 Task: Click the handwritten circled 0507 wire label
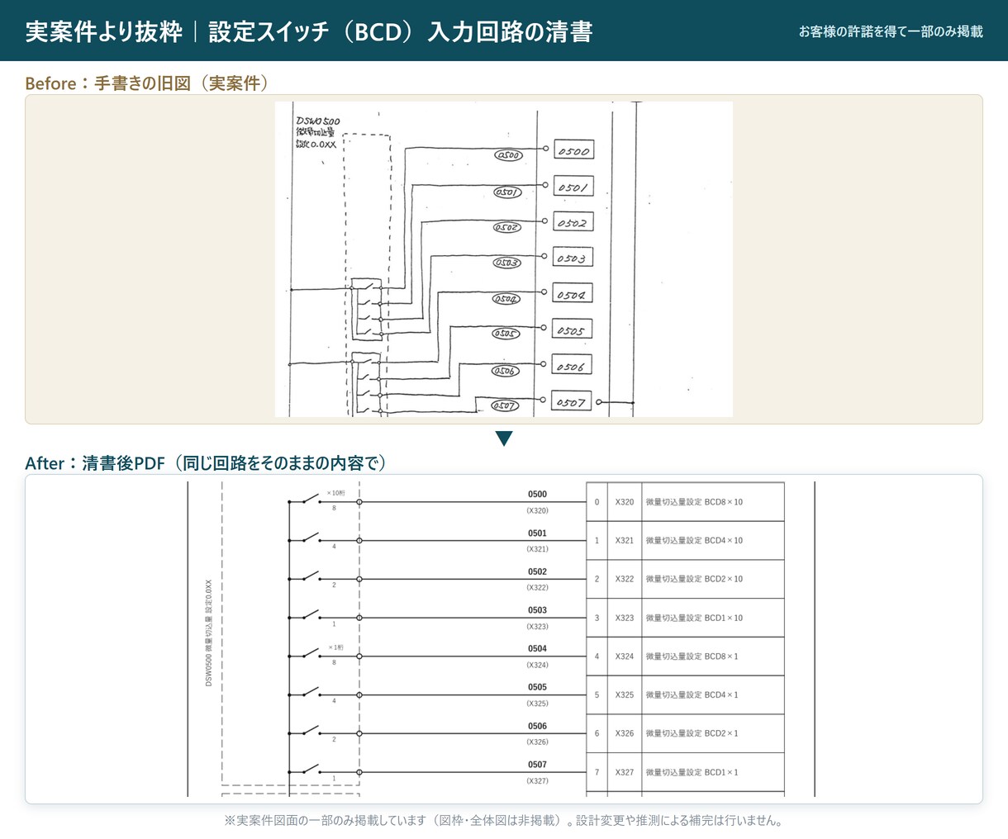pyautogui.click(x=504, y=405)
